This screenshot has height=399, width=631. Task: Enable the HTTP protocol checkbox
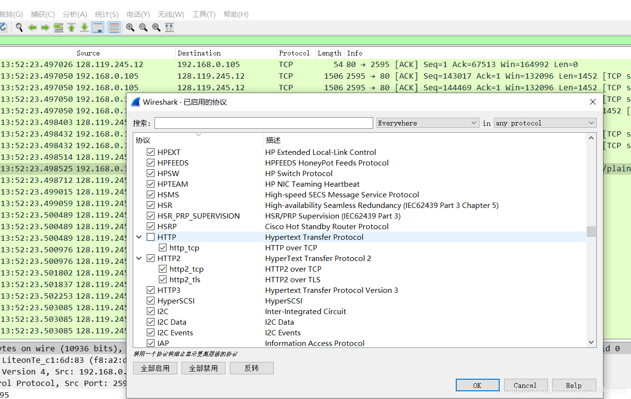click(x=151, y=237)
